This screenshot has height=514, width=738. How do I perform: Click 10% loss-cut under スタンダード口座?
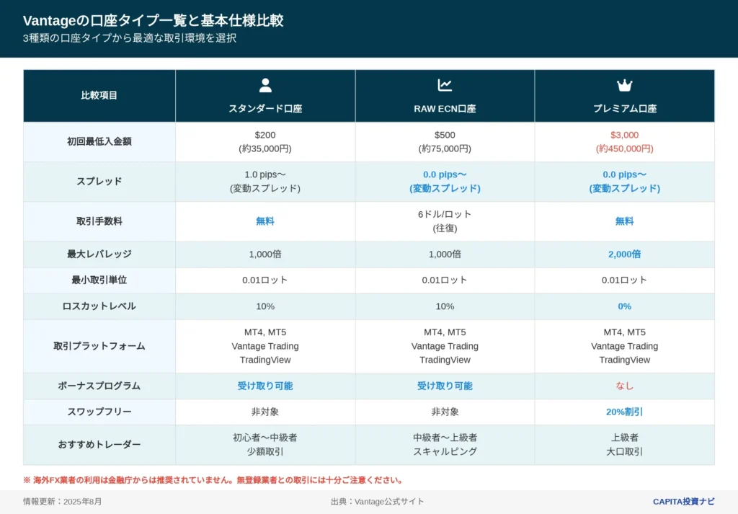(265, 306)
